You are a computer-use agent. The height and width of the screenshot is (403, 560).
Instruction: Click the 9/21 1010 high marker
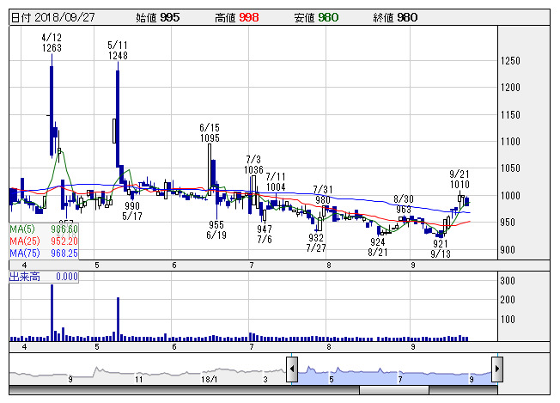click(x=460, y=179)
